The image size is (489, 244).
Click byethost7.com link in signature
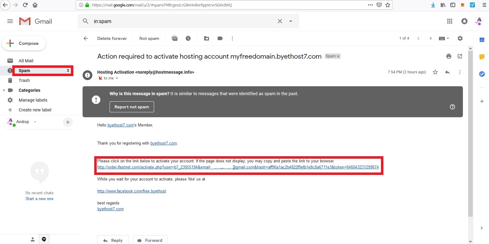point(111,209)
